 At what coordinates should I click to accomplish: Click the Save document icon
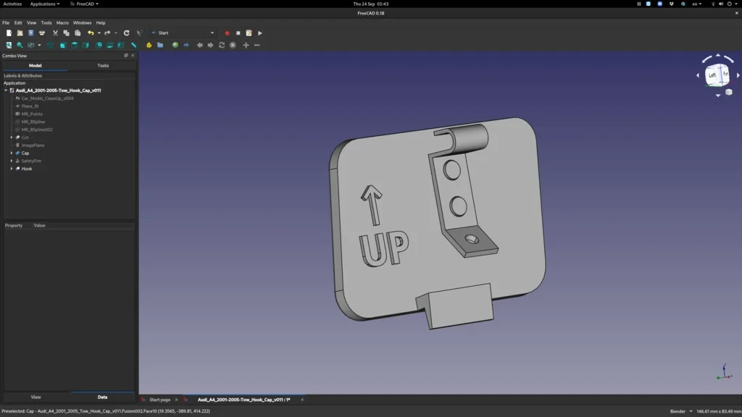(x=30, y=33)
